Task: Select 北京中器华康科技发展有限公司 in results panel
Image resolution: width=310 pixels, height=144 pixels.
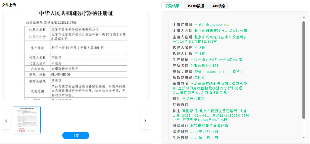Action: [x=221, y=31]
